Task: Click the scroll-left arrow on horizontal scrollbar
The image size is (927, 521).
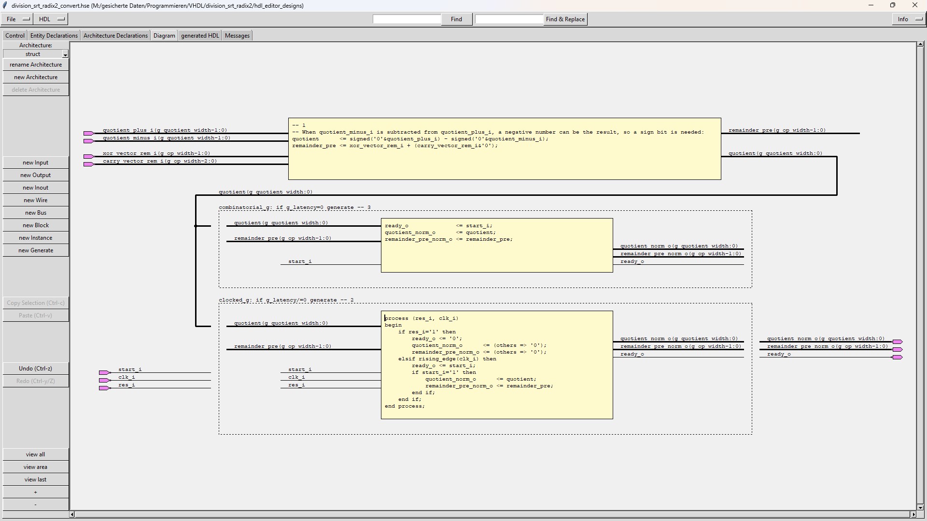Action: [x=72, y=515]
